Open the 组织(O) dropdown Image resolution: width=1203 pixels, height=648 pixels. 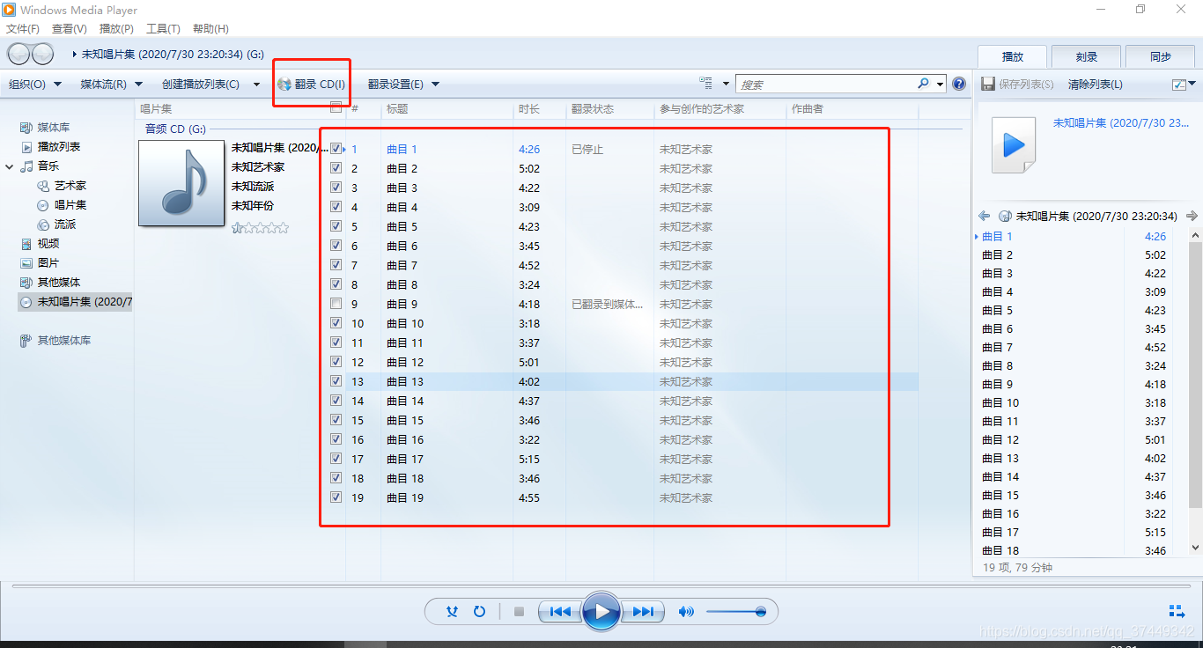[x=35, y=85]
